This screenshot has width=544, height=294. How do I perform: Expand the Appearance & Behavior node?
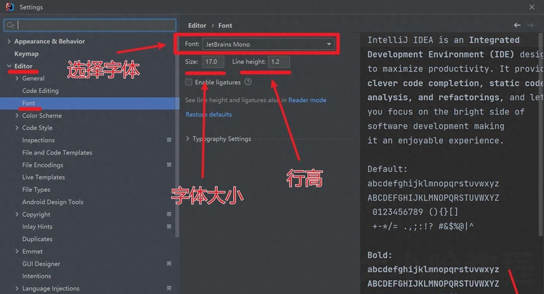click(9, 41)
